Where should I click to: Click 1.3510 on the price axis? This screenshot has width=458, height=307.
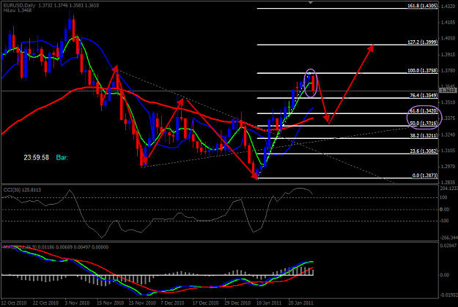[448, 102]
